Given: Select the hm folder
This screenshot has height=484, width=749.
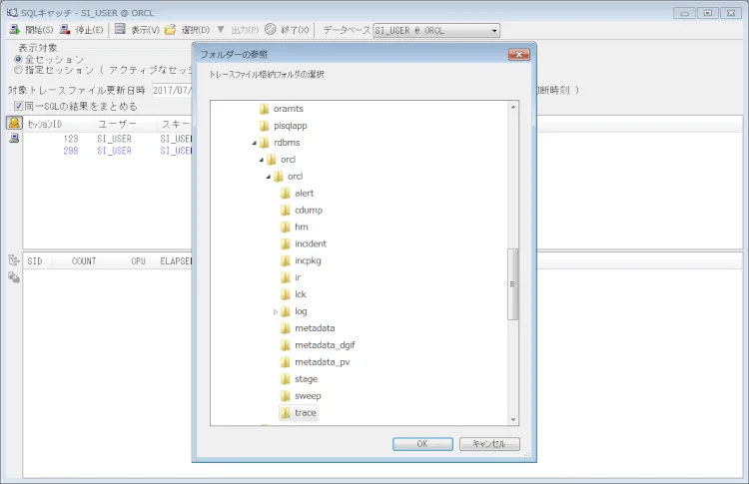Looking at the screenshot, I should (x=301, y=228).
